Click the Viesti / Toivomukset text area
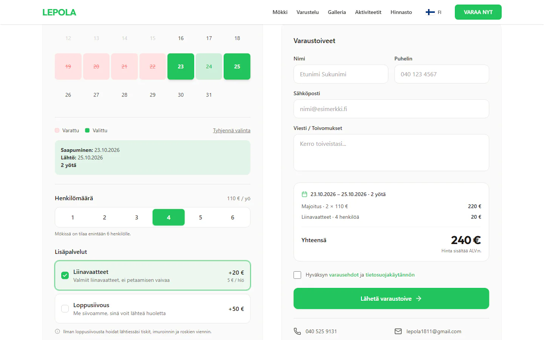 [391, 153]
